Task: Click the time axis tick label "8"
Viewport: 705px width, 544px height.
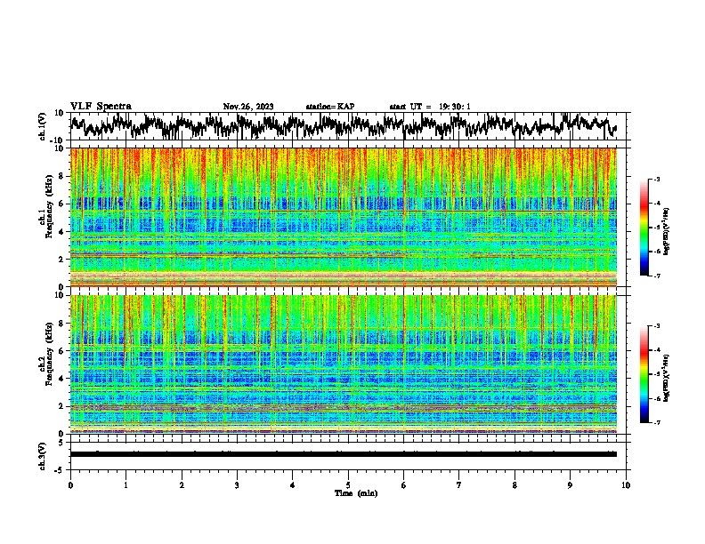Action: point(515,485)
